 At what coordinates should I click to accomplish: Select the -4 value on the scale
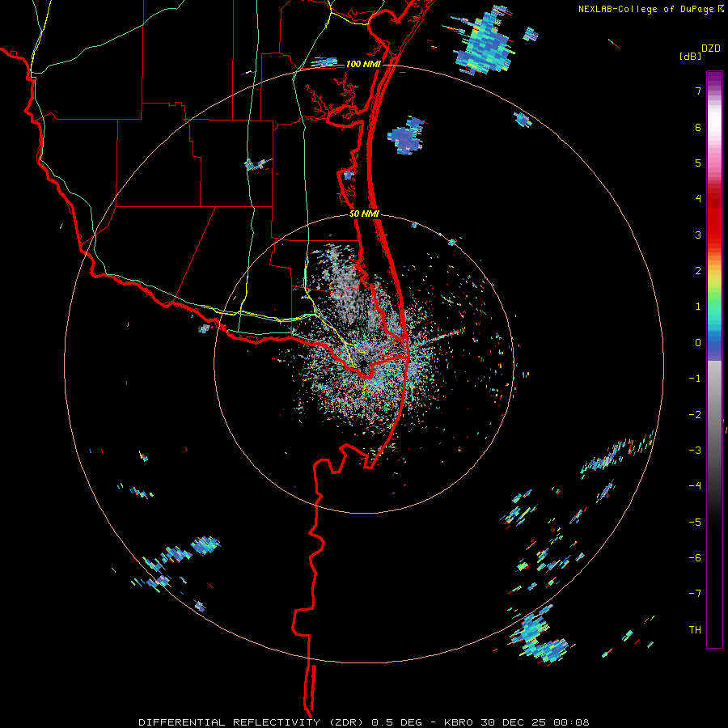pyautogui.click(x=695, y=486)
